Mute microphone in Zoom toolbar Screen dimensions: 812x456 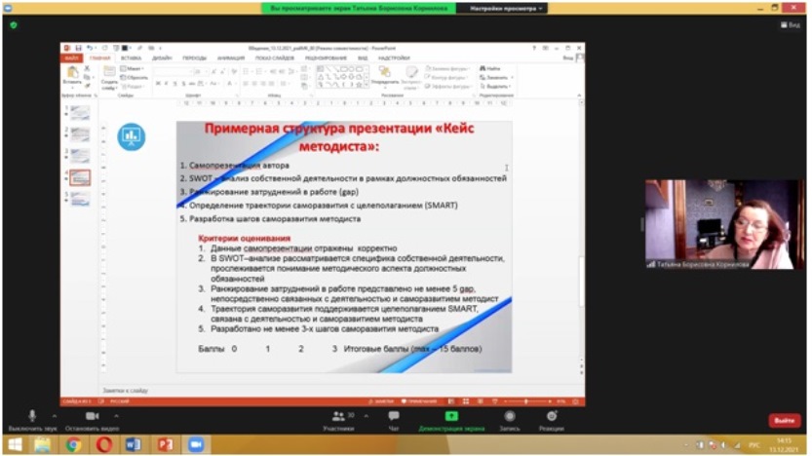pyautogui.click(x=32, y=416)
